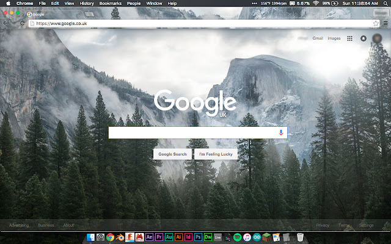Launch Chrome from the dock
The width and height of the screenshot is (391, 244).
click(x=110, y=237)
